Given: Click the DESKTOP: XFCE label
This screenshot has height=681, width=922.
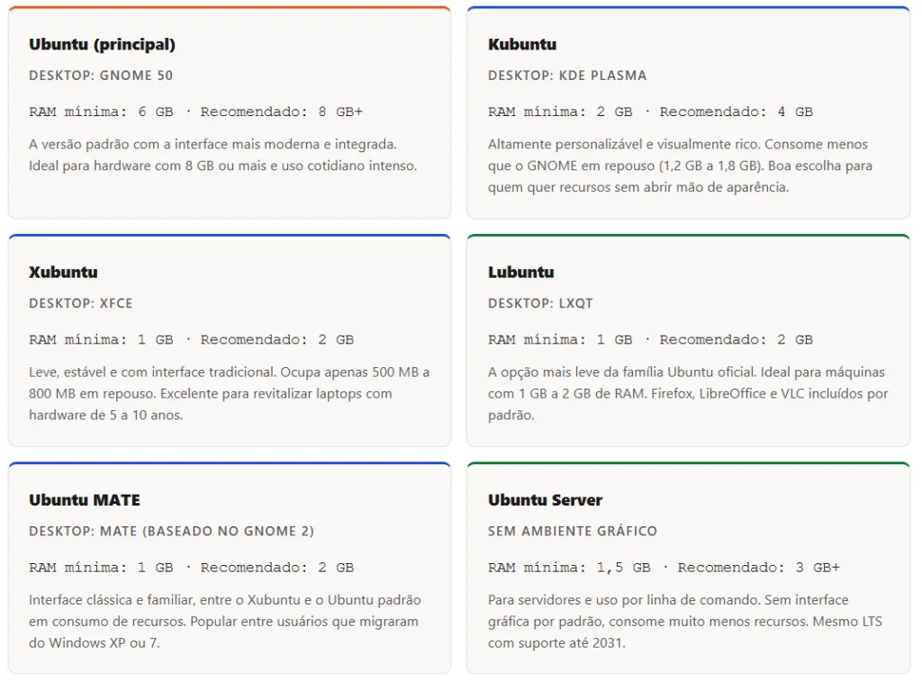Looking at the screenshot, I should (x=81, y=303).
